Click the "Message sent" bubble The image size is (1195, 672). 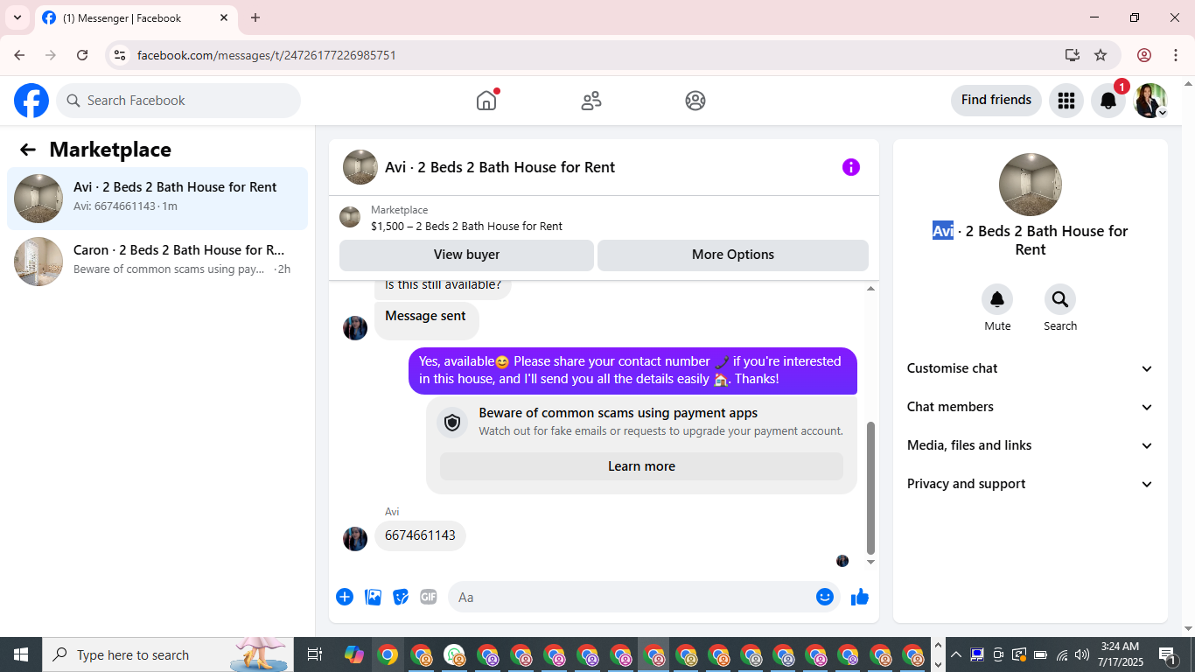tap(426, 319)
